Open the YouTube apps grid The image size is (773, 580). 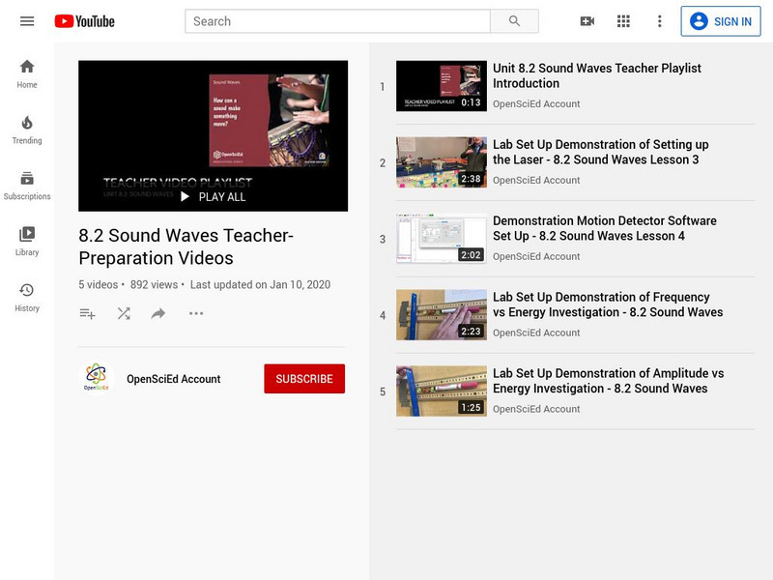[623, 21]
